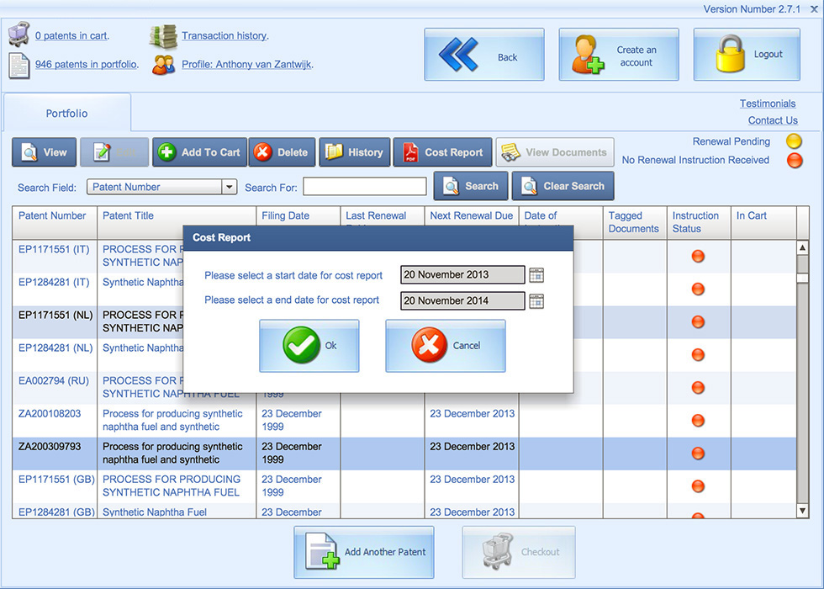Click the Logout padlock button
This screenshot has height=589, width=824.
(x=747, y=55)
